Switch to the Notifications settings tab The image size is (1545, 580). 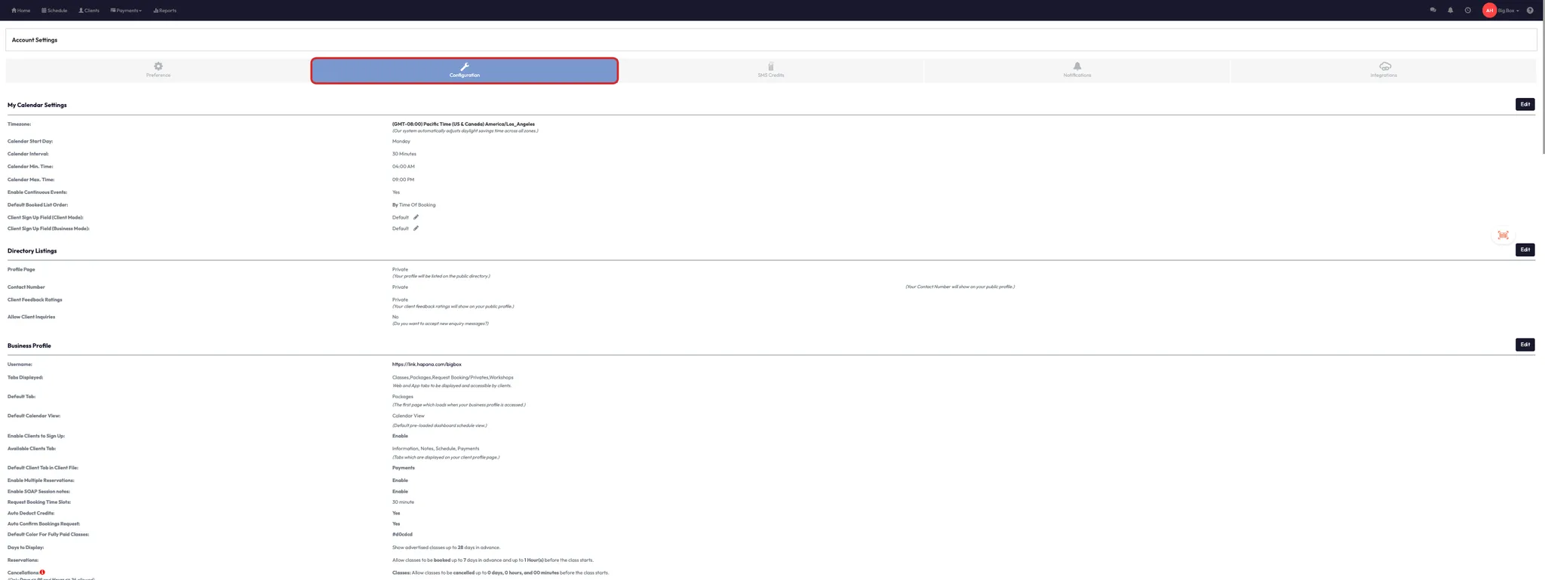(x=1077, y=70)
